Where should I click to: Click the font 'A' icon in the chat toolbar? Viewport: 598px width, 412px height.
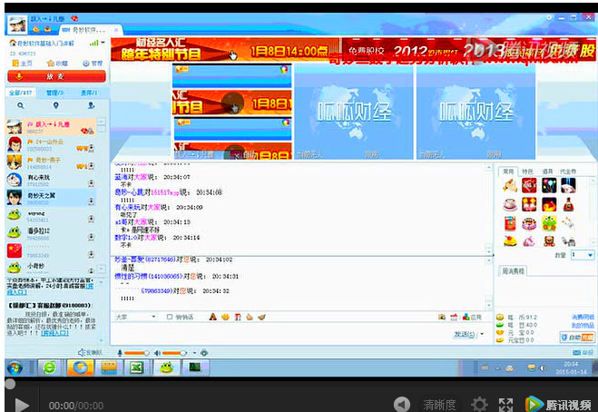(212, 317)
